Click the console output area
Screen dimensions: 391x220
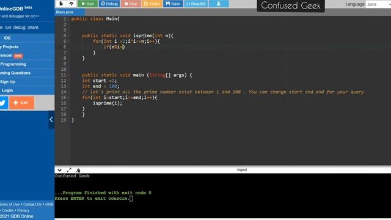222,196
